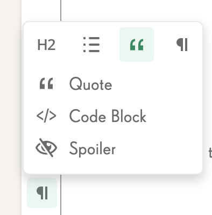Choose the paragraph pilcrow icon in popup
The width and height of the screenshot is (212, 215).
click(x=182, y=45)
